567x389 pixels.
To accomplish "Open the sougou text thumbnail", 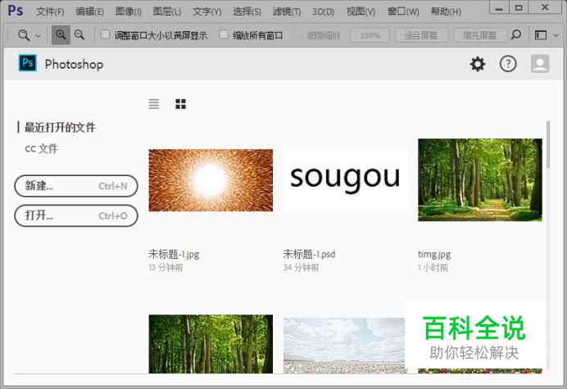I will tap(345, 180).
